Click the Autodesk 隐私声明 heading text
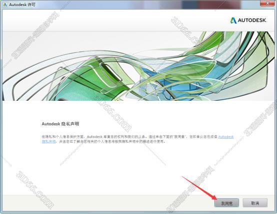277x214 pixels. (60, 124)
